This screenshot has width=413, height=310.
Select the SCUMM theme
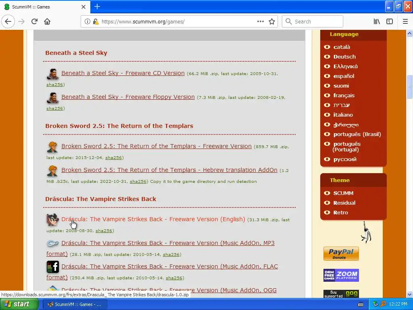[343, 193]
